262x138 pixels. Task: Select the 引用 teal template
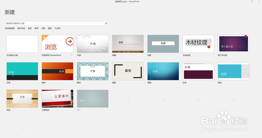pos(22,71)
